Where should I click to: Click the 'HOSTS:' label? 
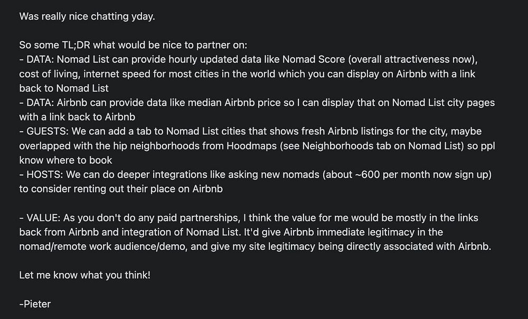(x=45, y=175)
